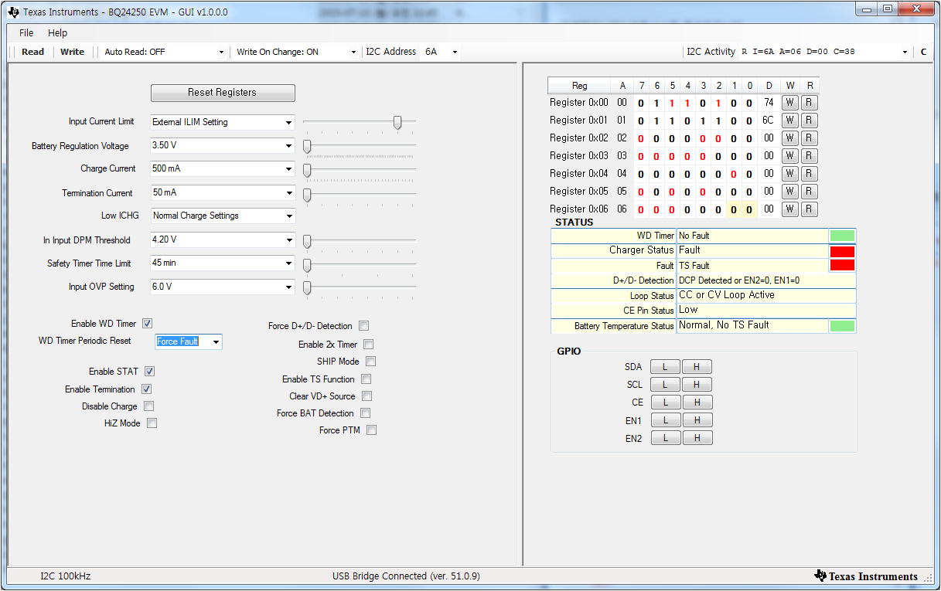The width and height of the screenshot is (941, 591).
Task: Uncheck the Enable Termination checkbox
Action: [146, 389]
